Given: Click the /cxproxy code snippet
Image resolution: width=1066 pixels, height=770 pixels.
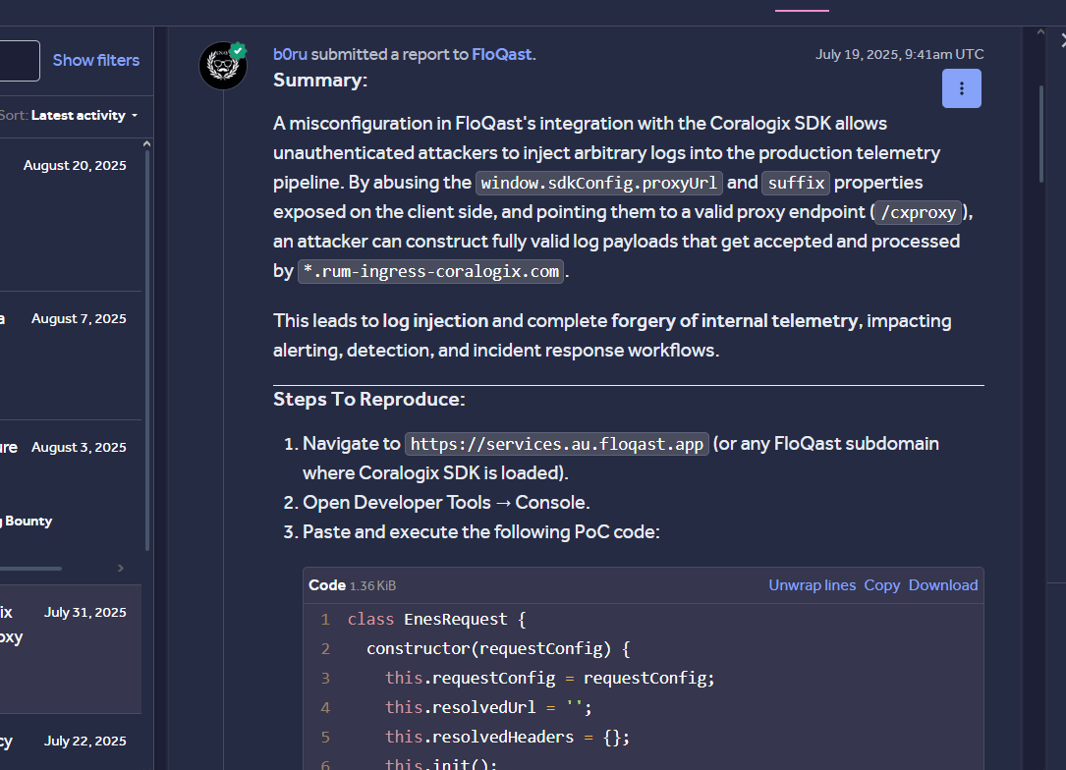Looking at the screenshot, I should 918,213.
